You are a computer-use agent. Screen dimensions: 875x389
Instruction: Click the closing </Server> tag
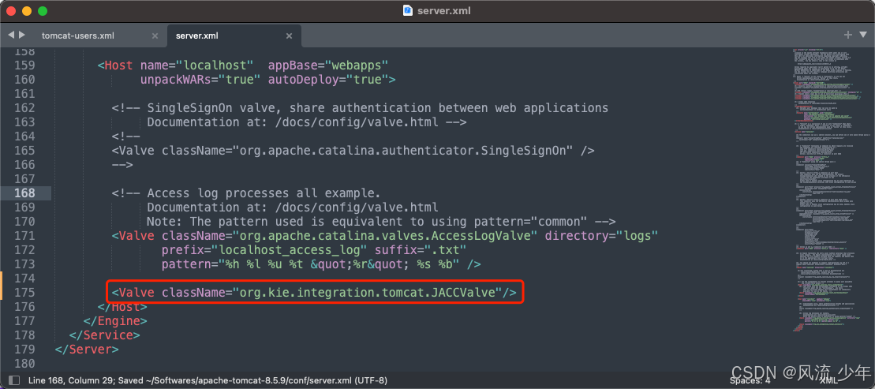[87, 350]
